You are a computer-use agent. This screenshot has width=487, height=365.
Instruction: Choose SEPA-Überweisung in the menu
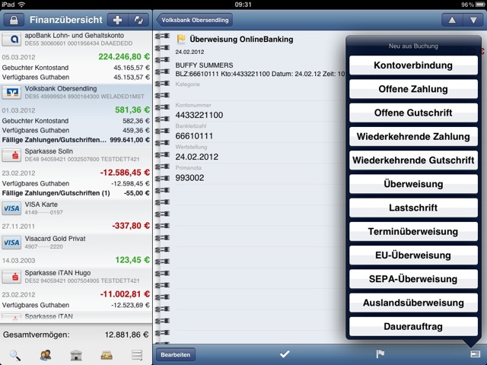[x=413, y=279]
